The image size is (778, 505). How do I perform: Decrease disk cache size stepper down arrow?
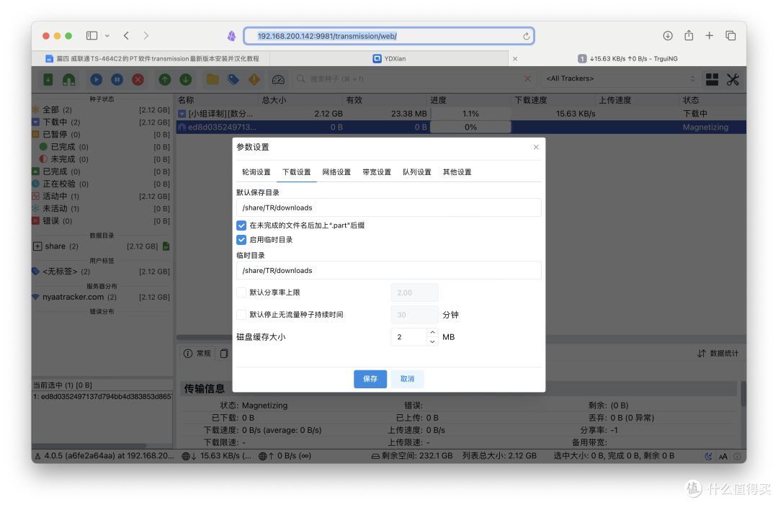point(432,341)
